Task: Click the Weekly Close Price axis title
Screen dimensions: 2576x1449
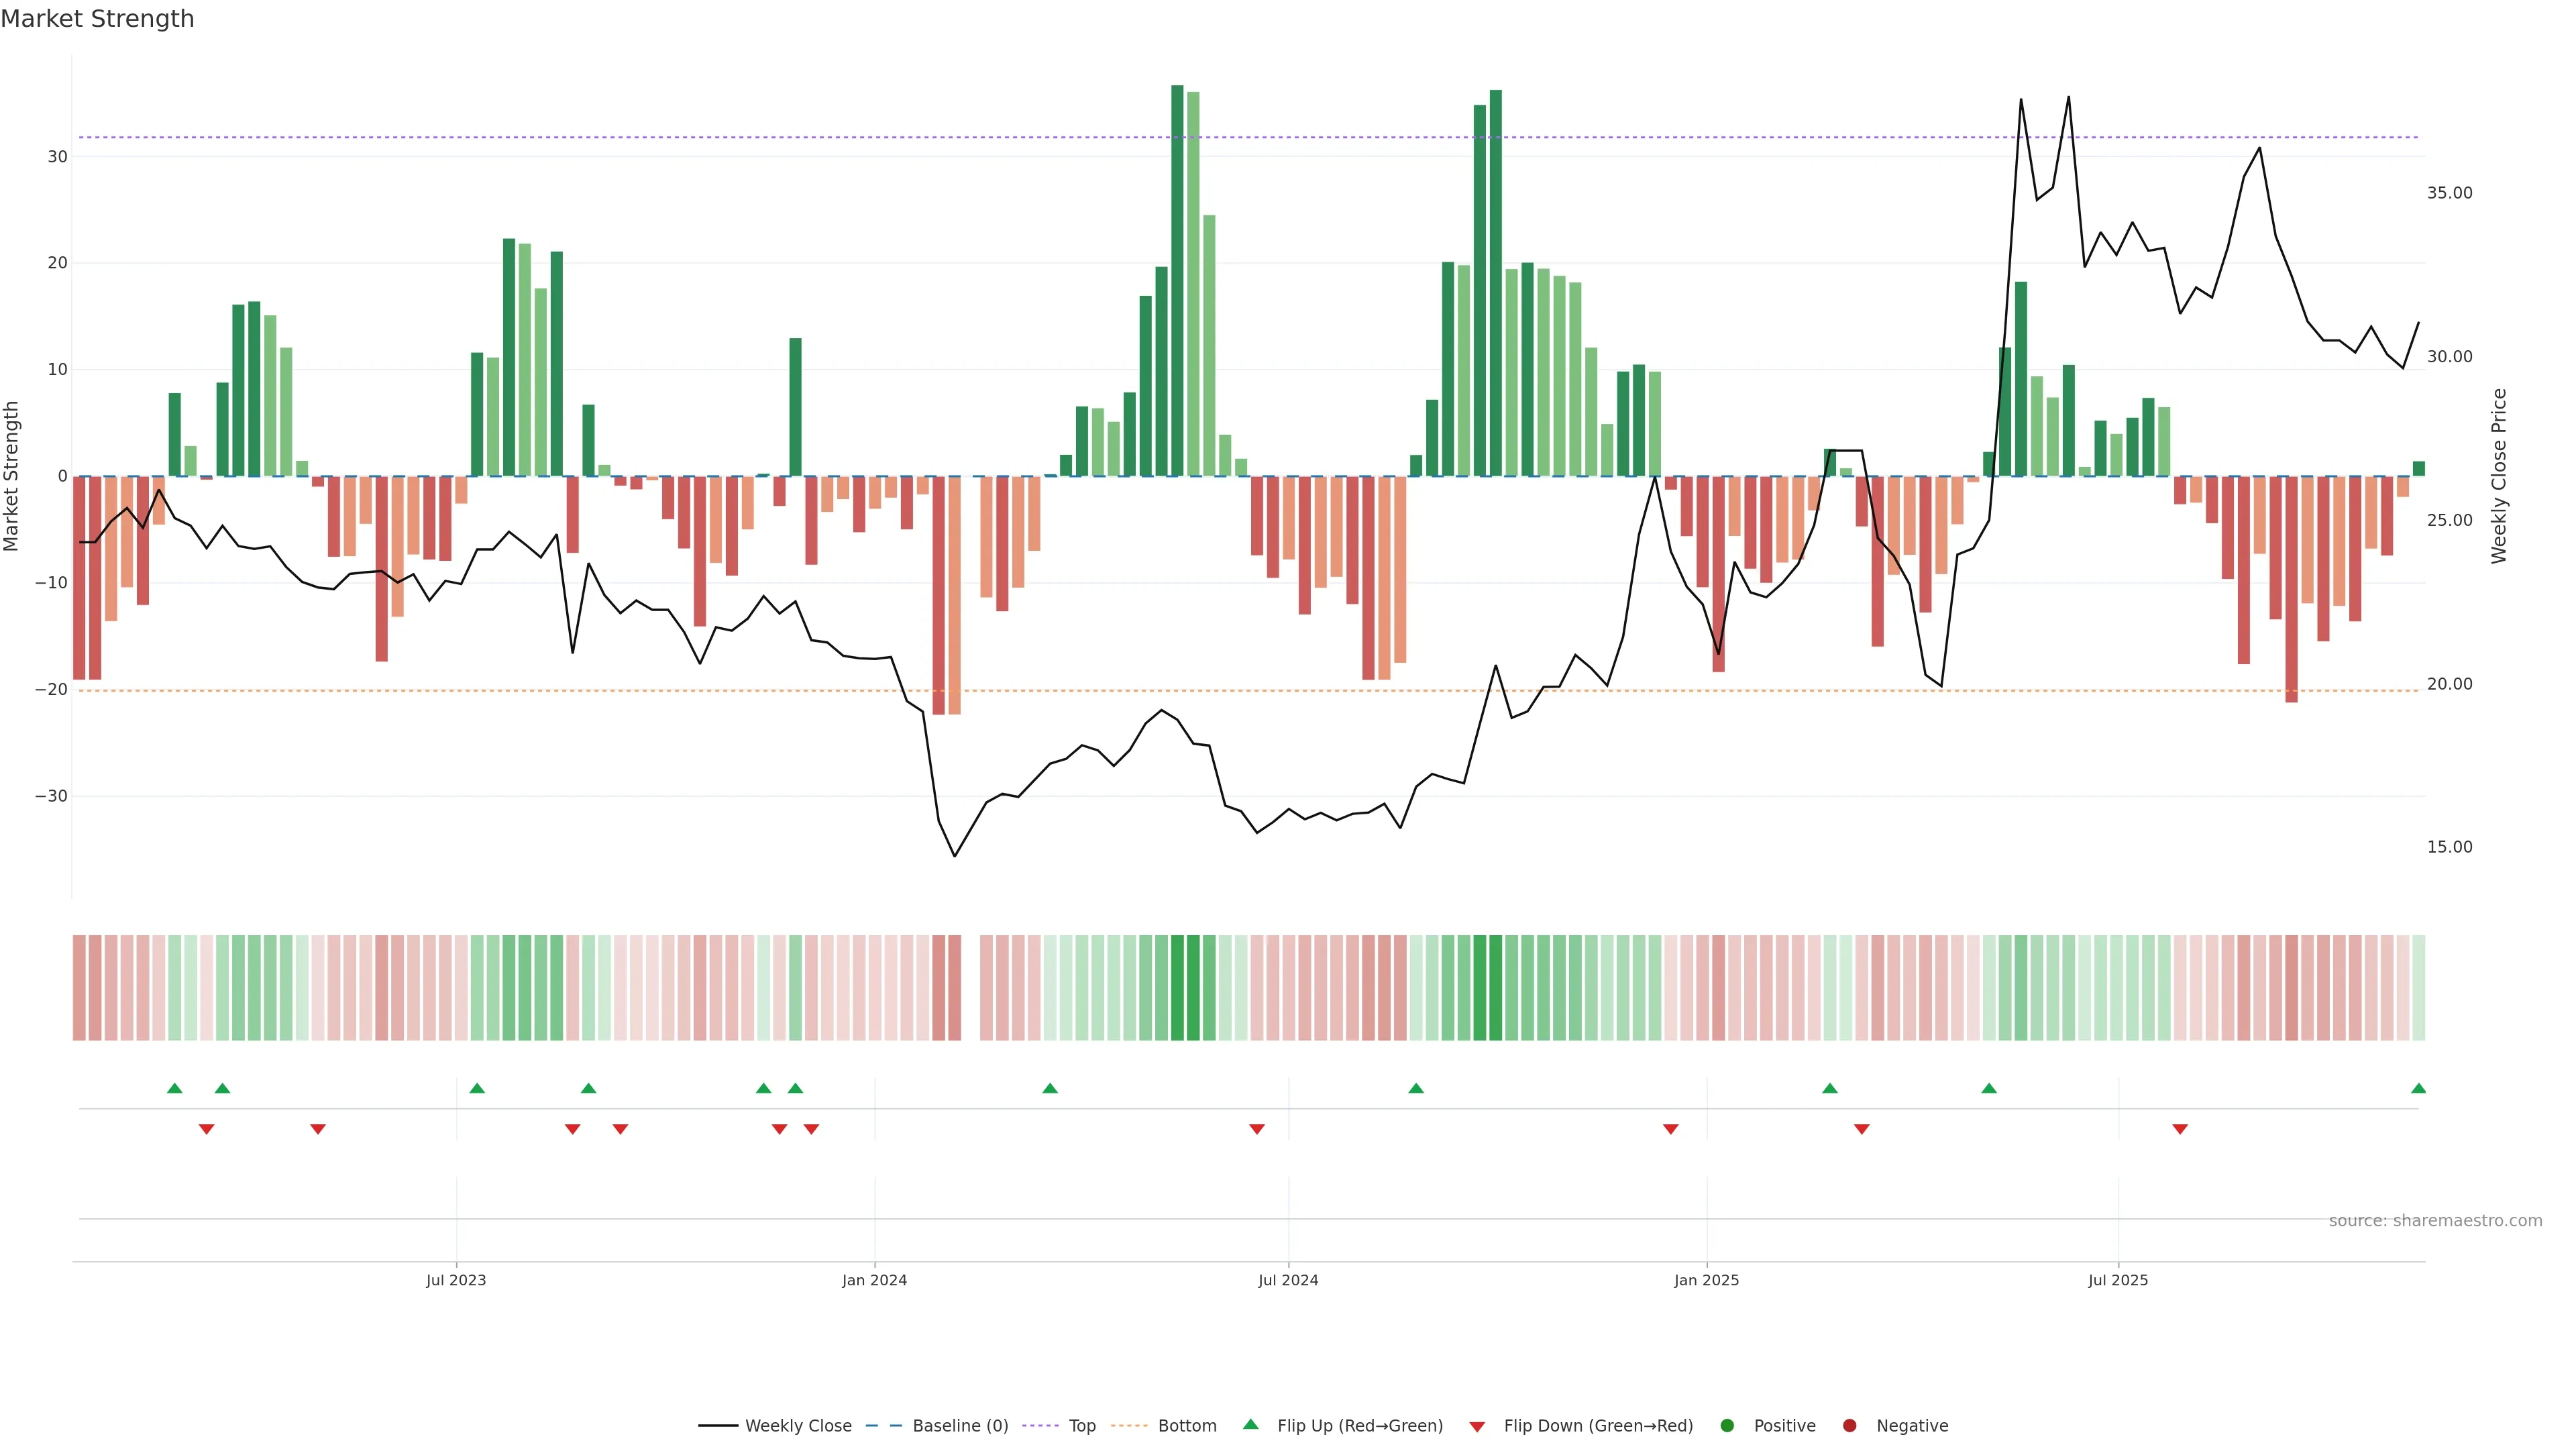Action: [2499, 476]
